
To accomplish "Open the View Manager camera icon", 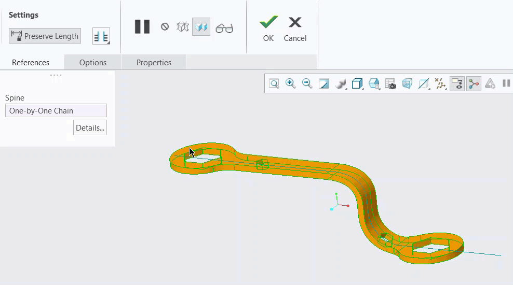I will (390, 83).
